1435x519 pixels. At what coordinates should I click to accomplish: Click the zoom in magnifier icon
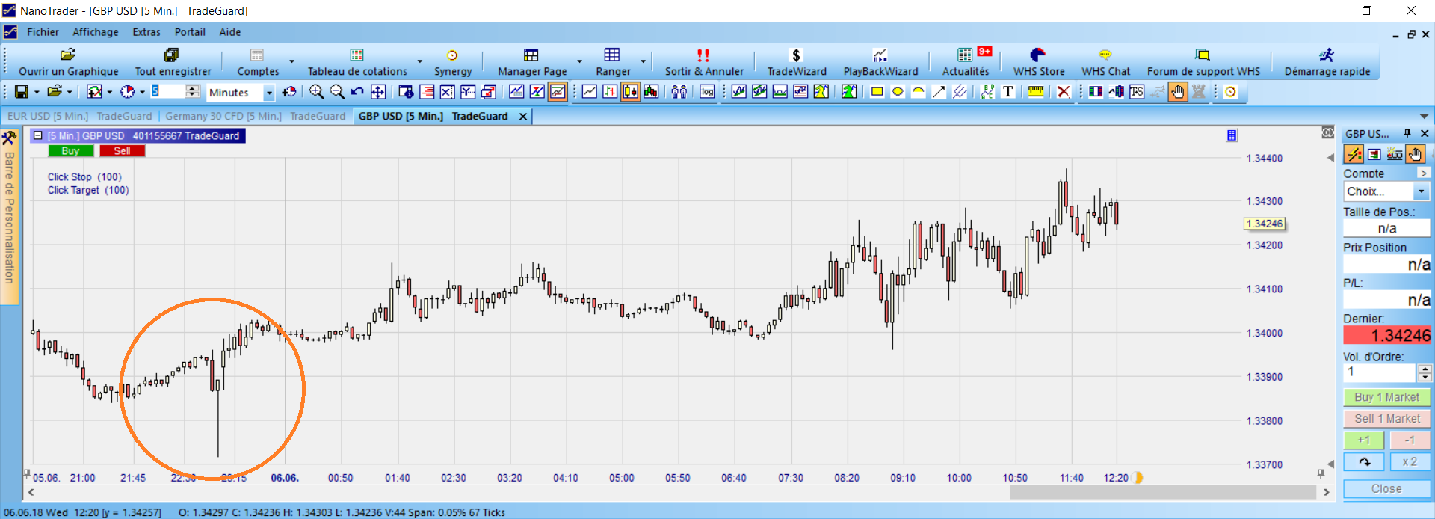[316, 92]
